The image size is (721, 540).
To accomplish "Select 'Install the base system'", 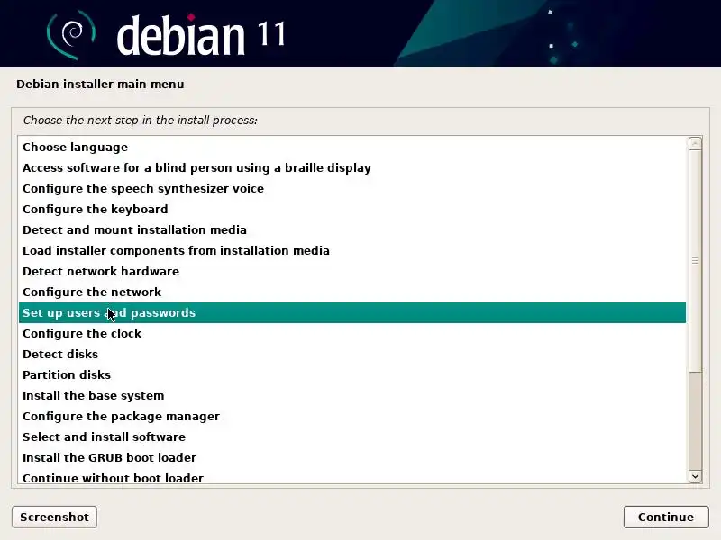I will tap(352, 395).
